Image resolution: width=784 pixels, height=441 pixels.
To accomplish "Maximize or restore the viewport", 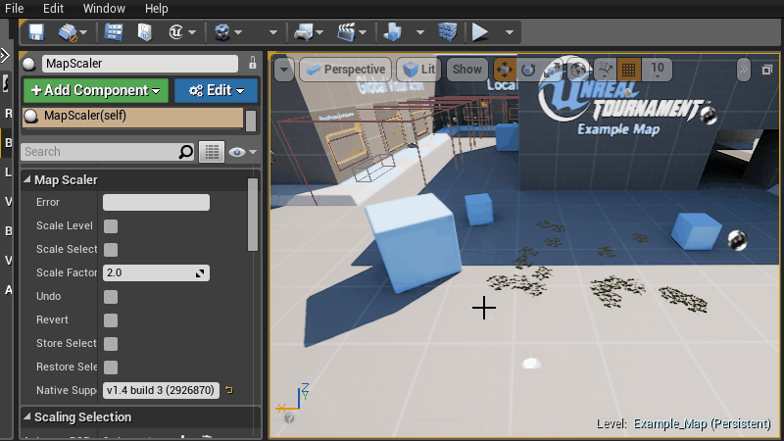I will (x=767, y=70).
